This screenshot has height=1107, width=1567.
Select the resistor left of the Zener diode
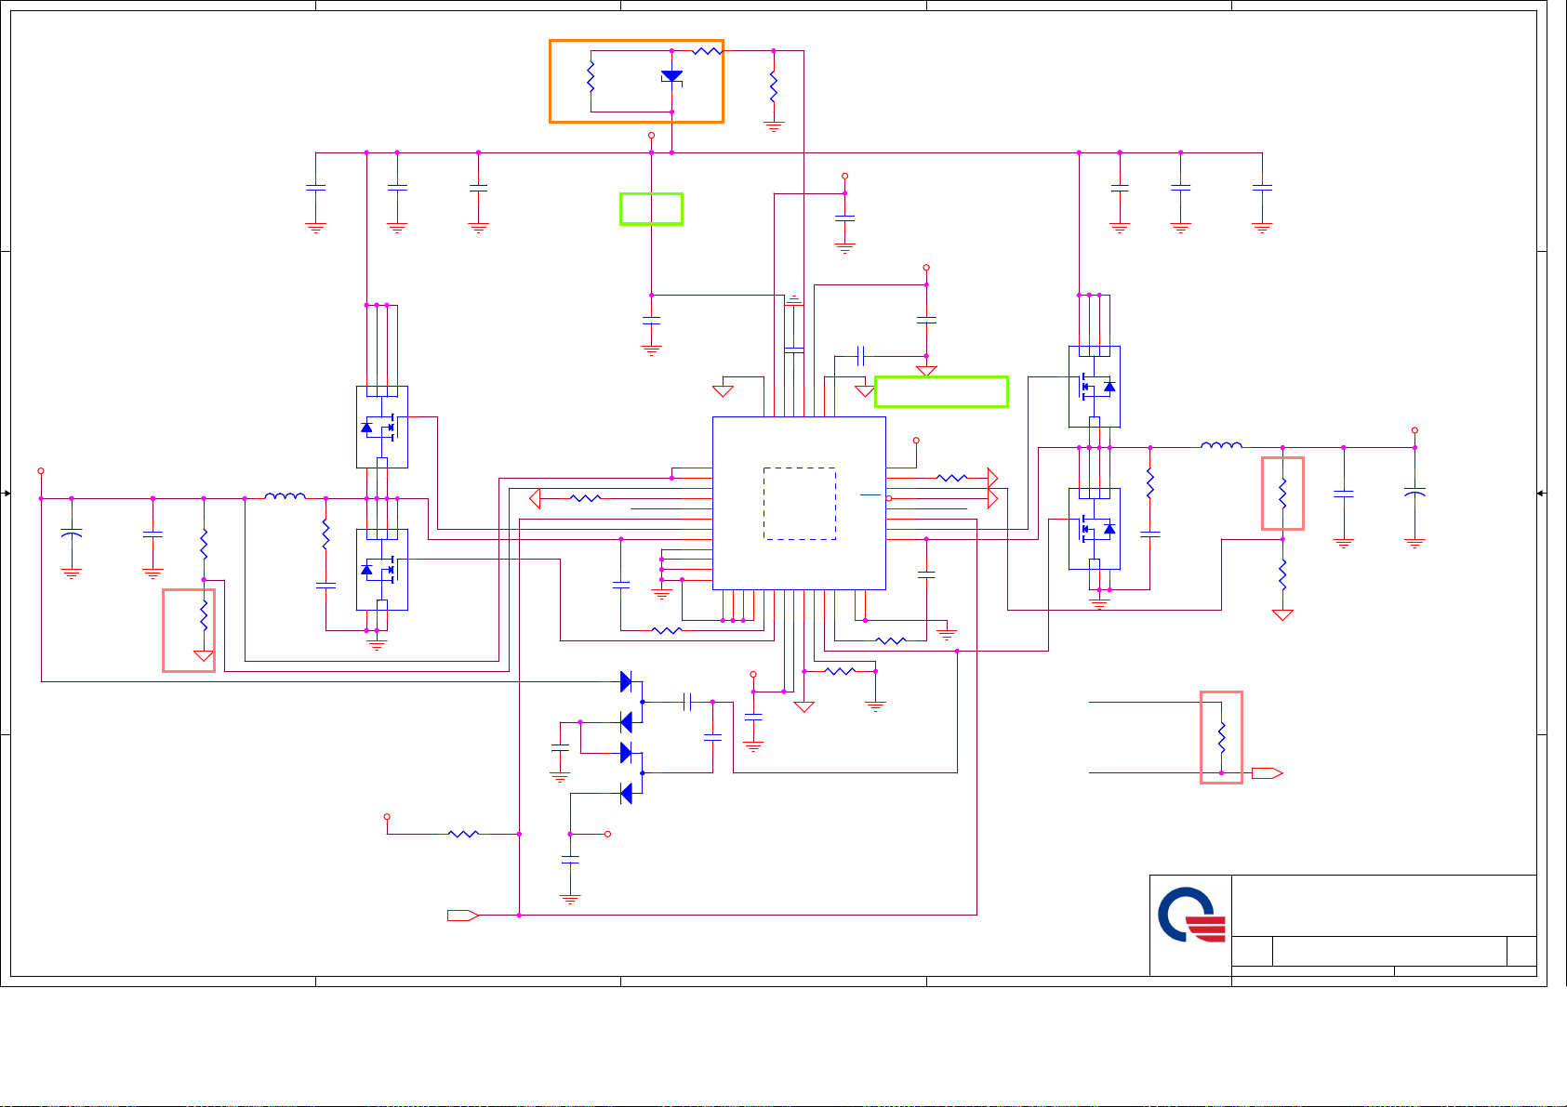click(x=591, y=76)
